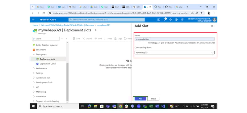Open the ellipsis menu beside page title
This screenshot has width=247, height=113.
[x=100, y=30]
